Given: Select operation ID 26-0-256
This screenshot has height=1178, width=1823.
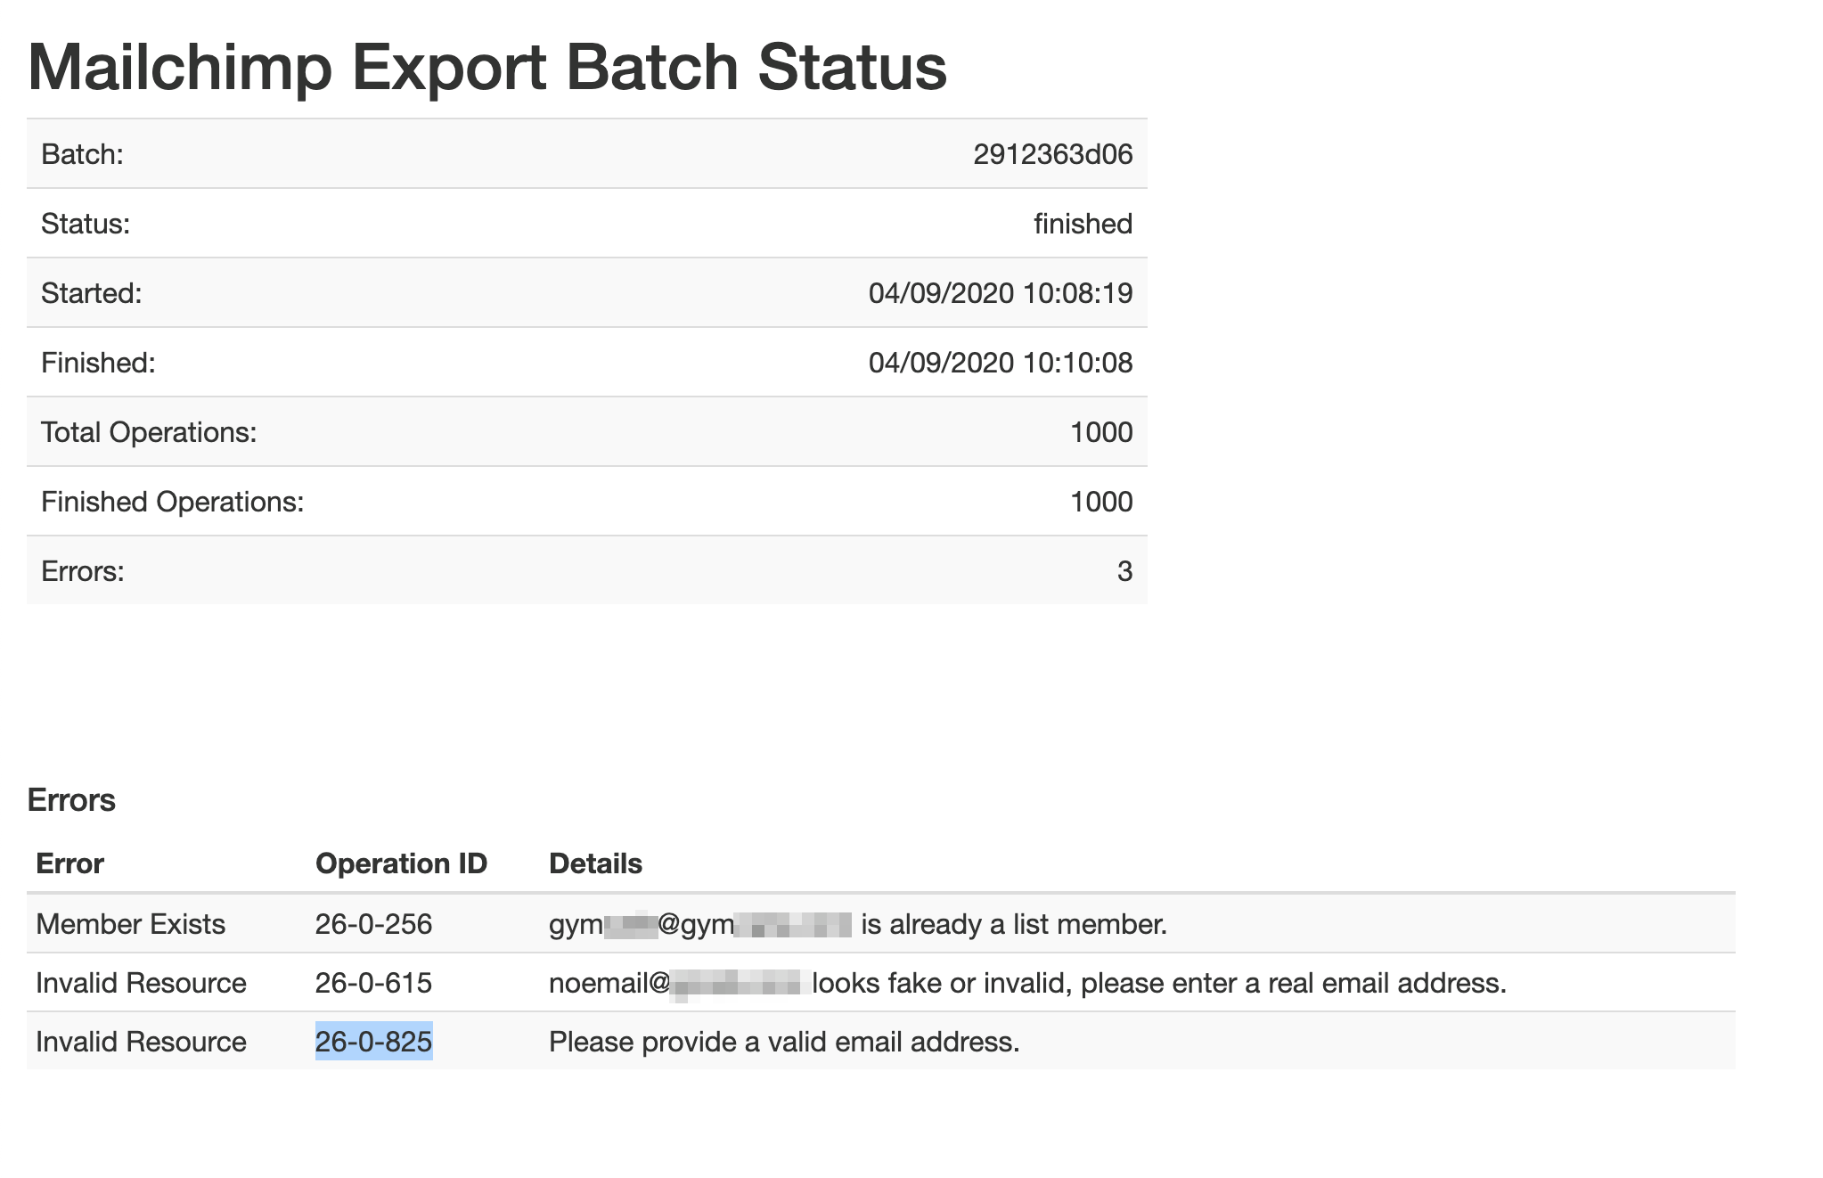Looking at the screenshot, I should 373,924.
